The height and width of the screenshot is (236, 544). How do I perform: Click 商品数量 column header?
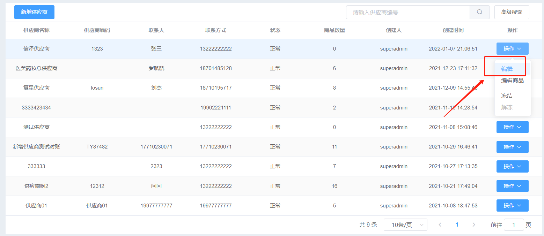[x=335, y=30]
